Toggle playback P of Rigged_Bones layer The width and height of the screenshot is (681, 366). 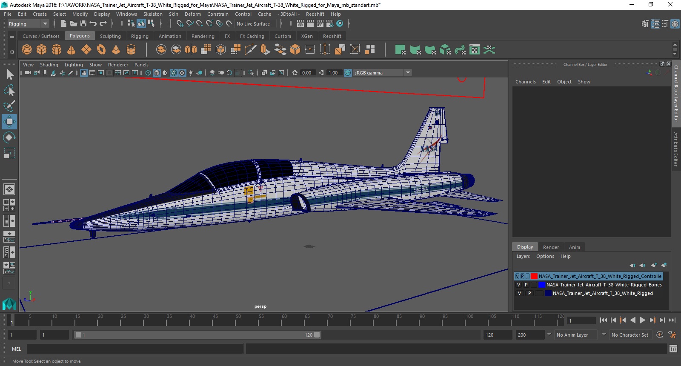(x=526, y=285)
